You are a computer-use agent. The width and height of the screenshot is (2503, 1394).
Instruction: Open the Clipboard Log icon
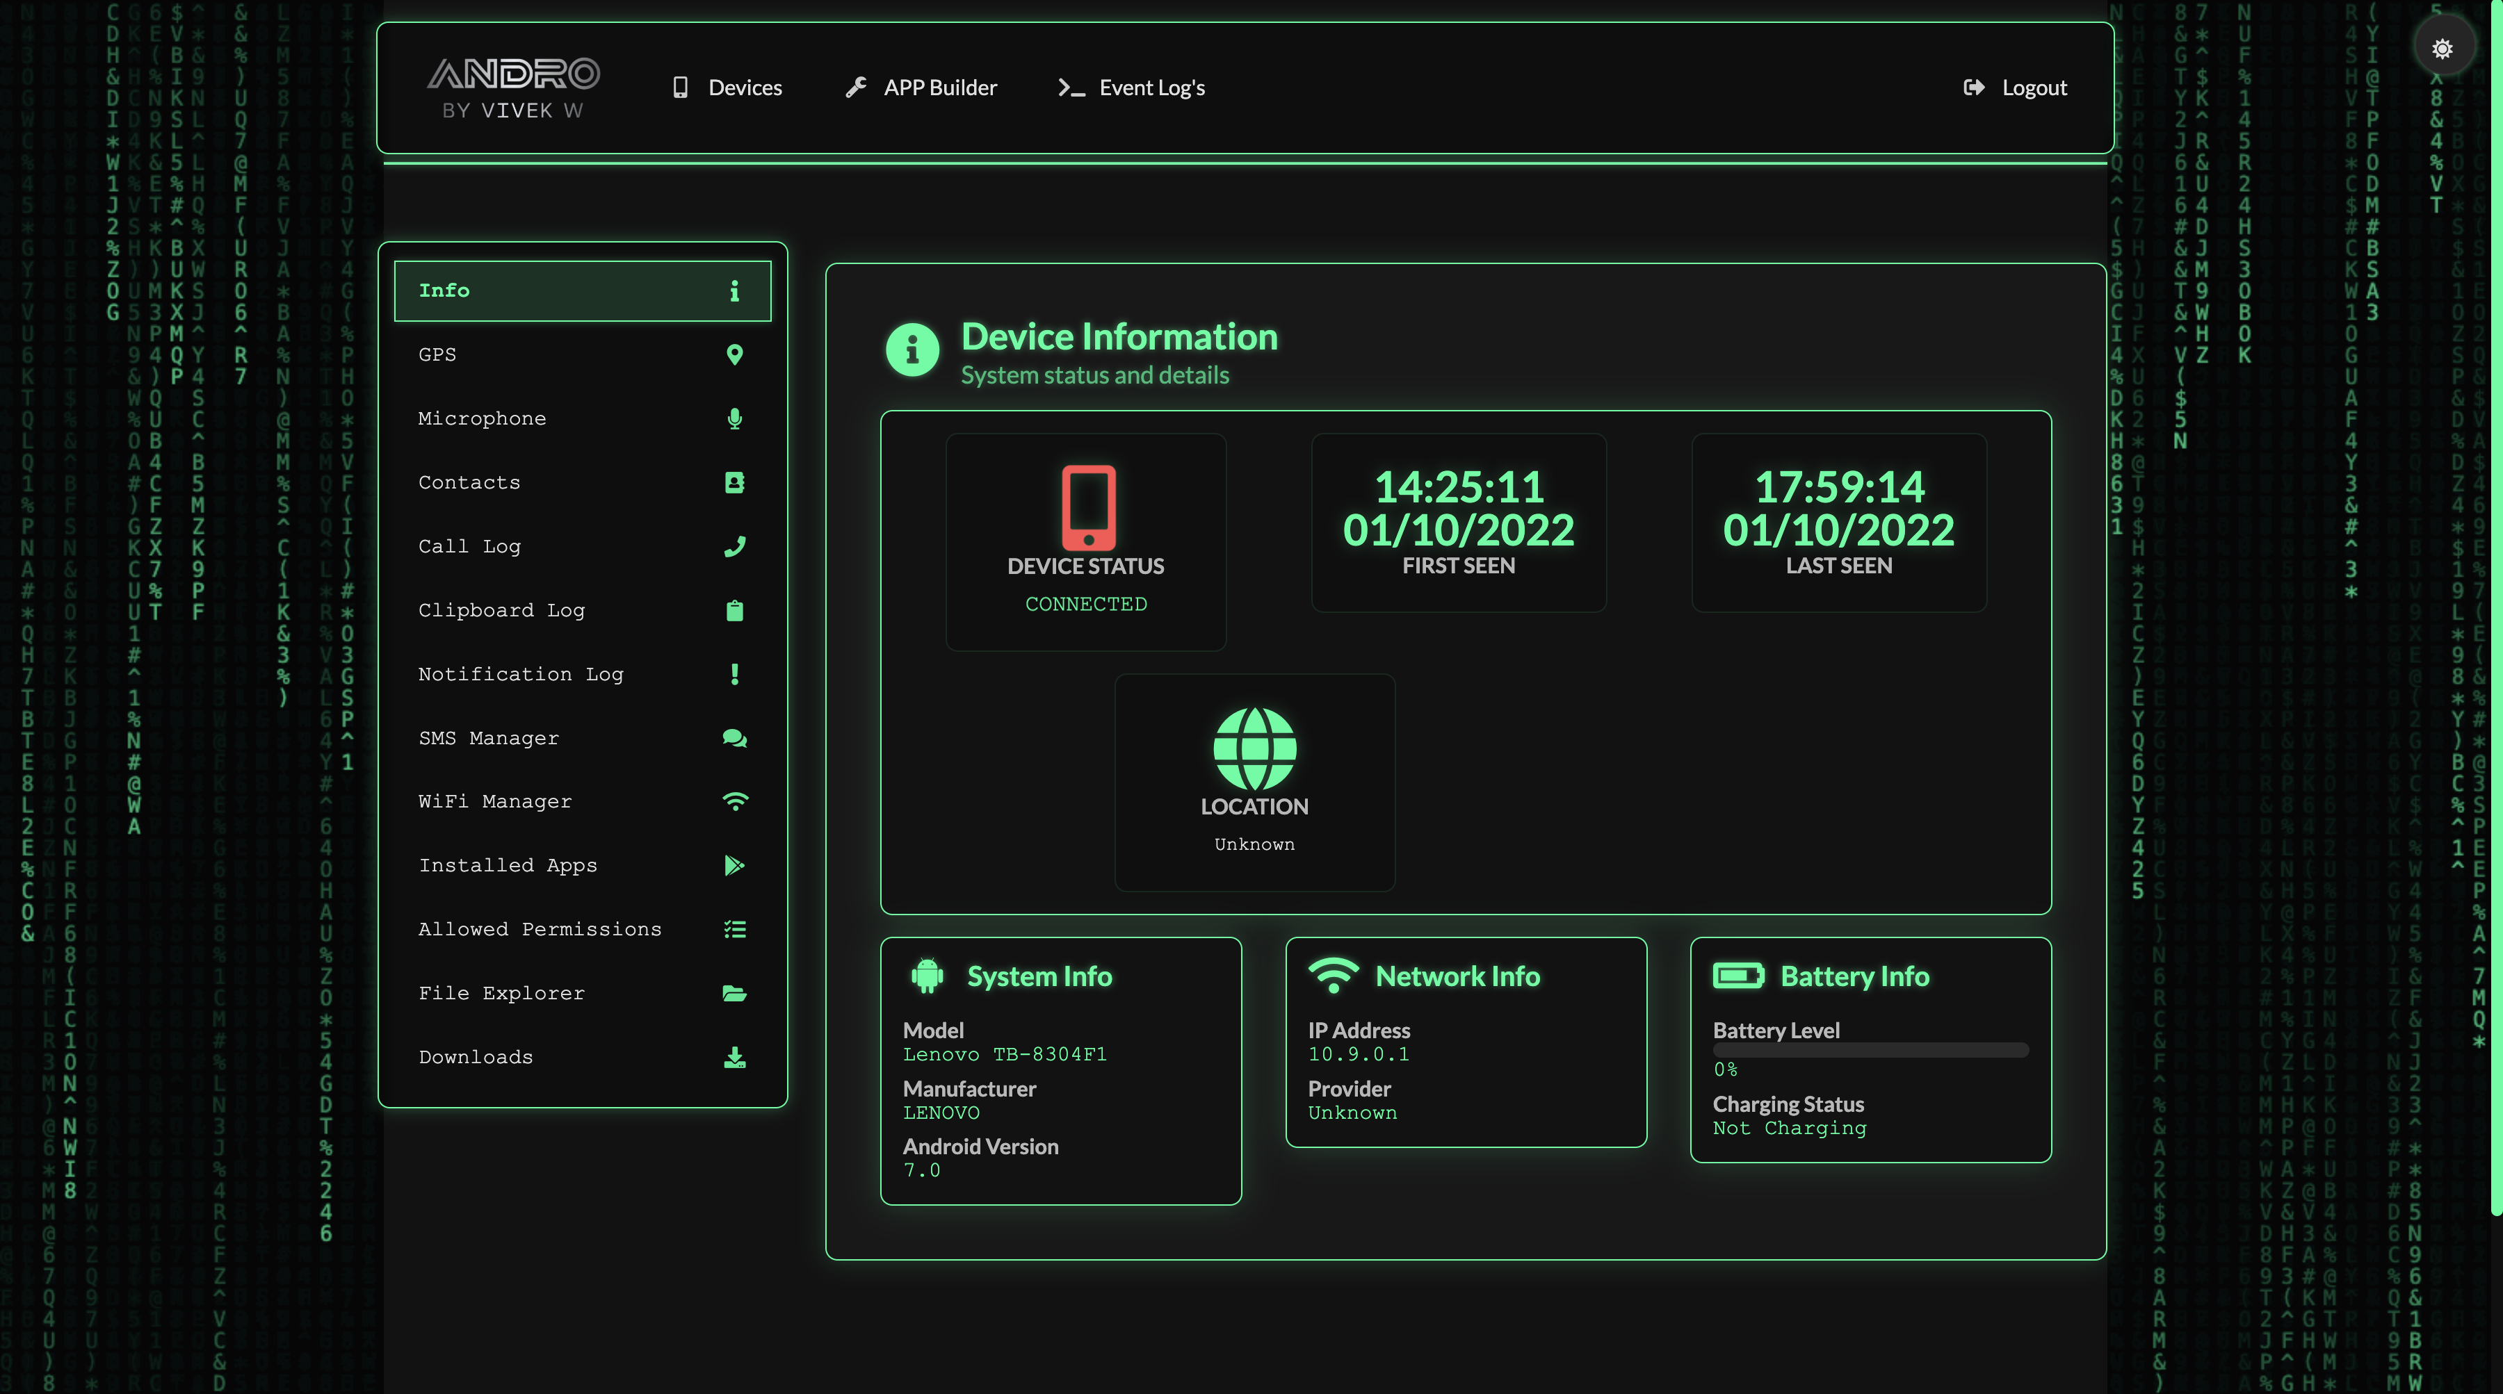[x=735, y=610]
